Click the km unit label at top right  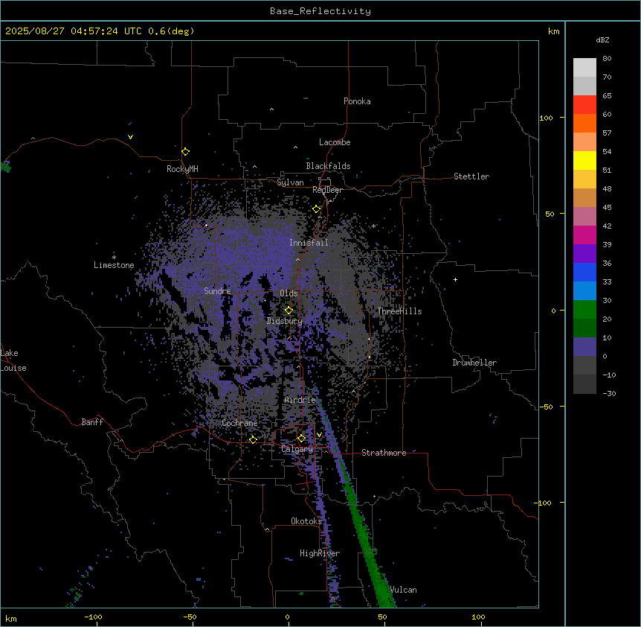point(554,31)
